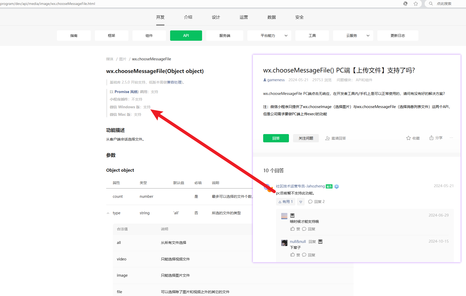Click the number type cell in the count row
466x296 pixels.
point(146,196)
